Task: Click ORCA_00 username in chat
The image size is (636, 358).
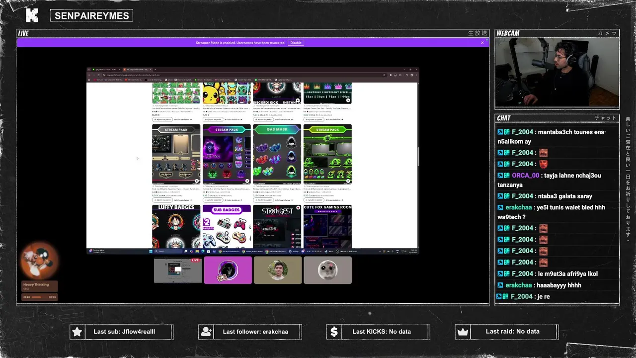Action: tap(525, 176)
